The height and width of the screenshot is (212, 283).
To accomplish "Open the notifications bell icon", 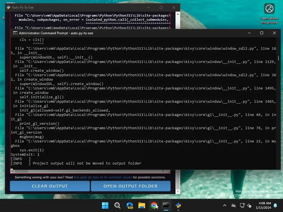I will click(276, 205).
